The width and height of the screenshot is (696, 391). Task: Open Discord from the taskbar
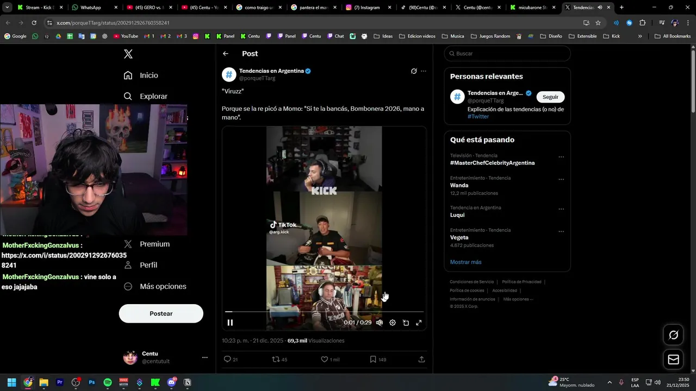coord(172,382)
